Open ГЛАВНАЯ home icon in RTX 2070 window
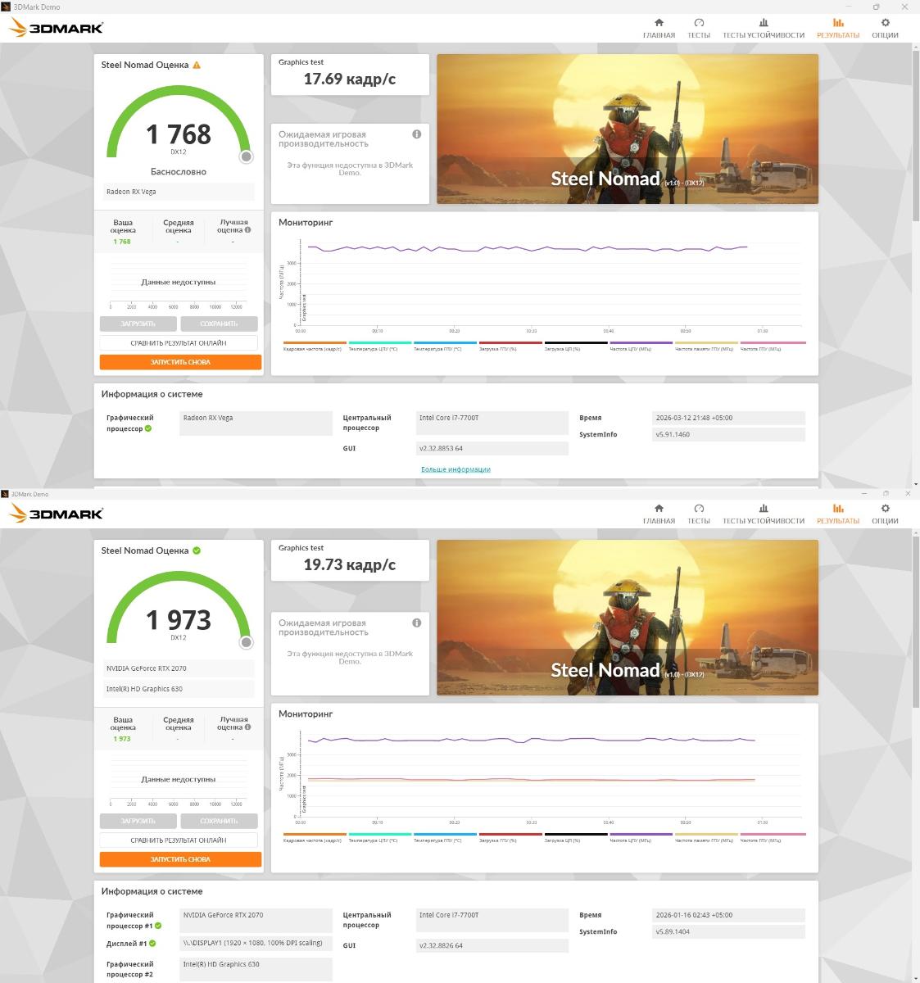 [x=659, y=509]
